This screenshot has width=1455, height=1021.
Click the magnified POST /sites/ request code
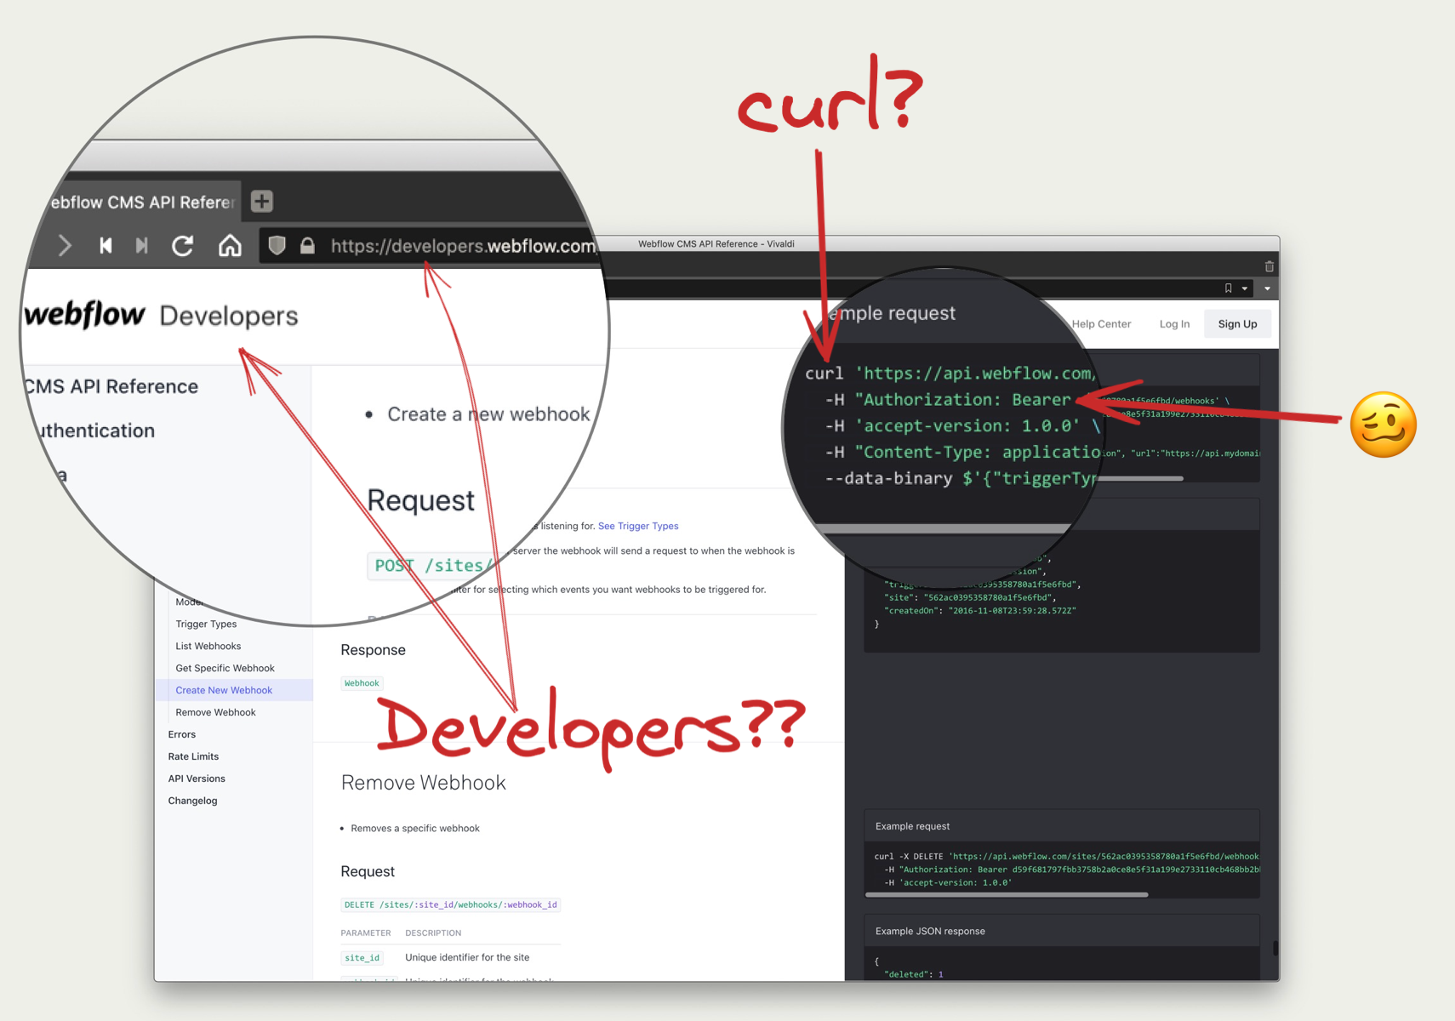click(x=434, y=566)
